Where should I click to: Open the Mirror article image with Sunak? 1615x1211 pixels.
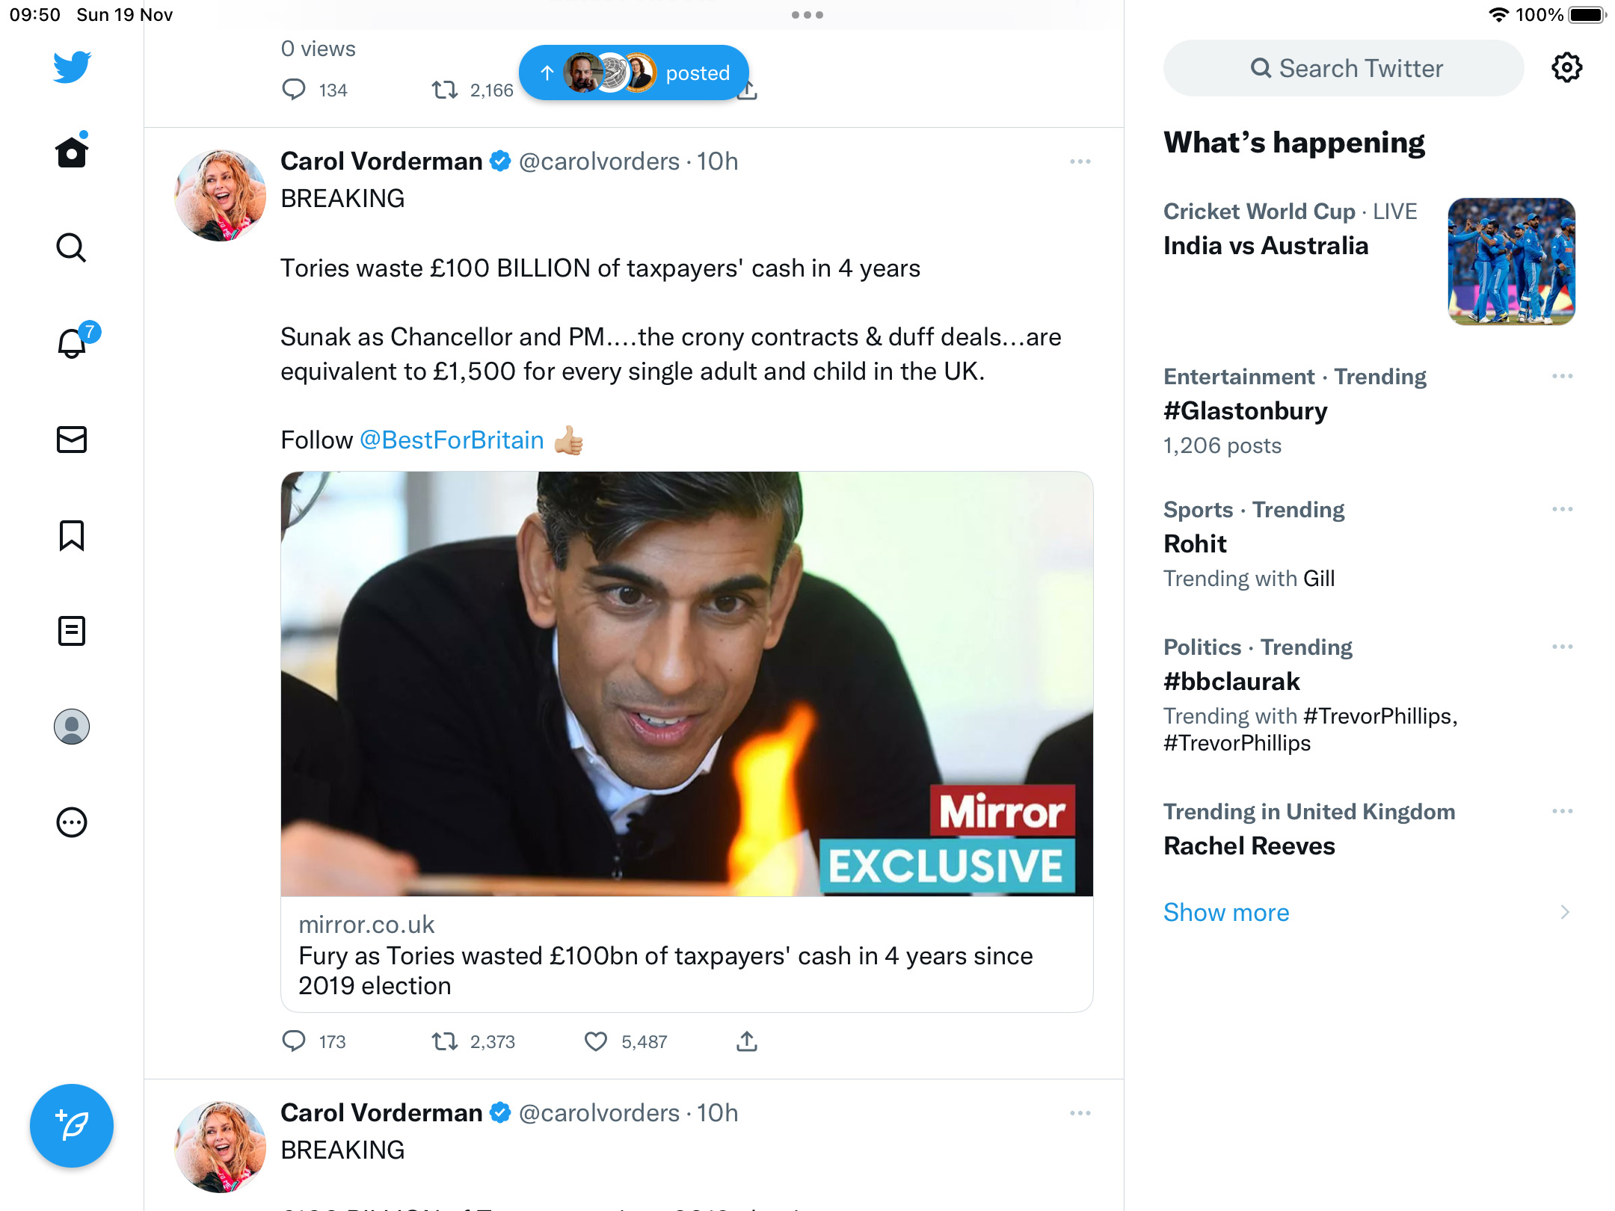coord(686,683)
